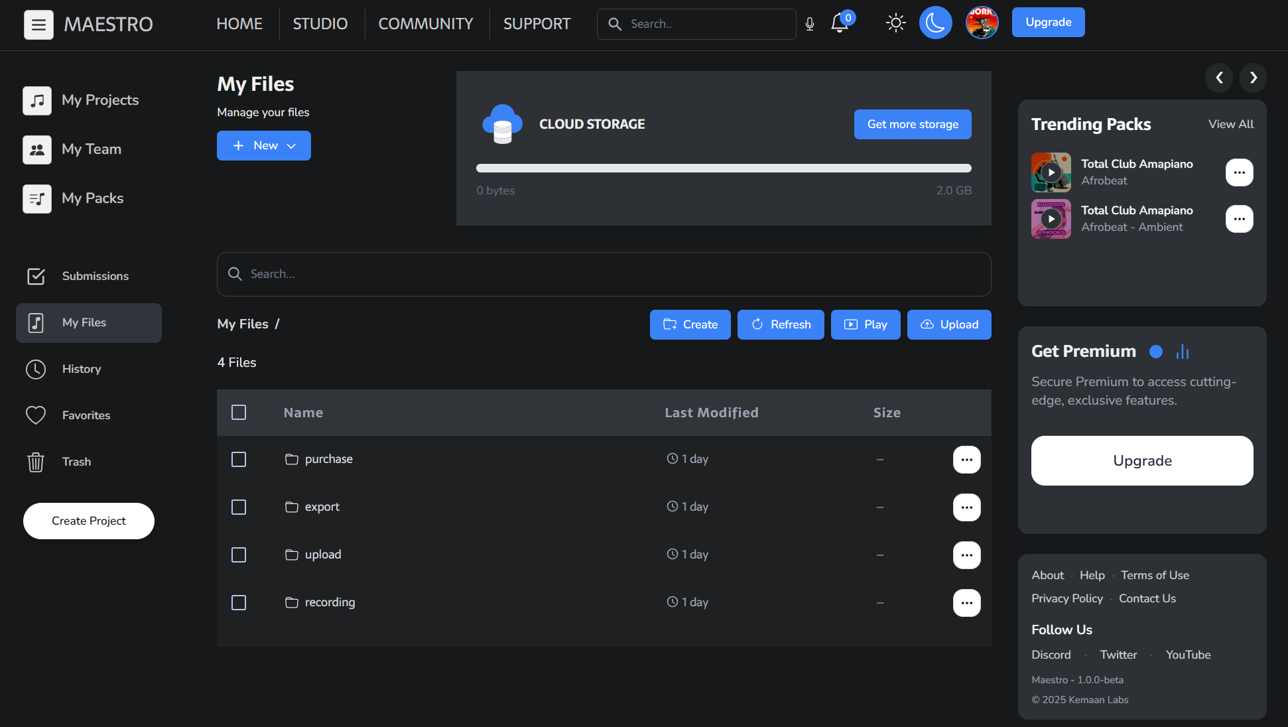
Task: Select the checkbox for the purchase folder
Action: pos(239,459)
